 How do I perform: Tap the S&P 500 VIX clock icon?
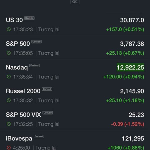coord(9,124)
